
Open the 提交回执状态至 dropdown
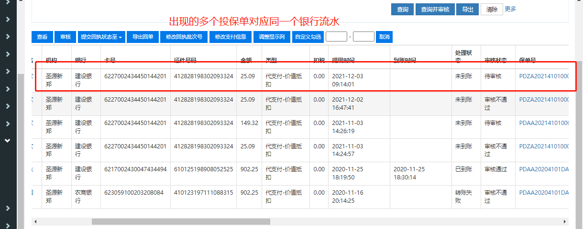pos(101,37)
